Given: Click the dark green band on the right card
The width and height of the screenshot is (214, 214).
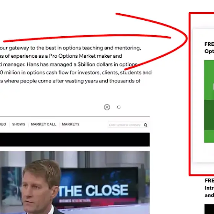Looking at the screenshot, I should coord(209,115).
